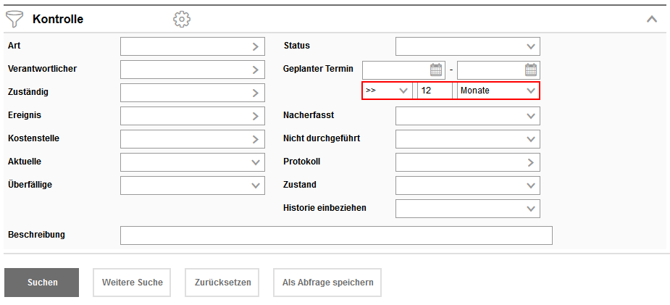Open the Protokoll selection arrow
The height and width of the screenshot is (305, 670).
pyautogui.click(x=531, y=162)
